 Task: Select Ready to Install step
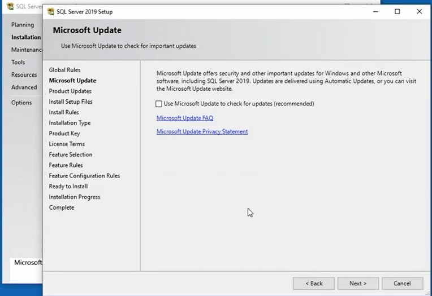click(x=68, y=187)
